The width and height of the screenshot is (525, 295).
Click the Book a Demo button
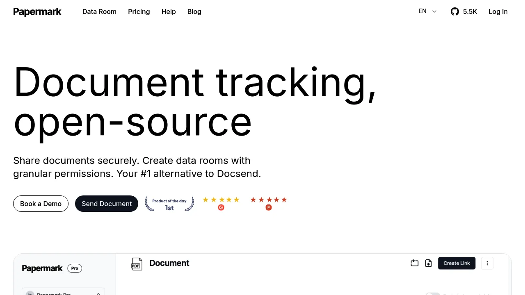41,204
